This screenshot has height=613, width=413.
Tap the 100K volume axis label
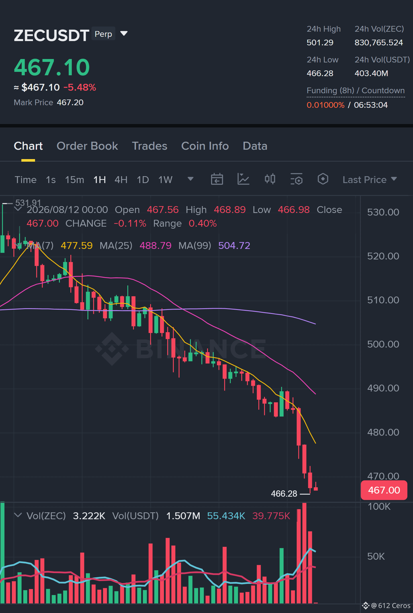[379, 506]
